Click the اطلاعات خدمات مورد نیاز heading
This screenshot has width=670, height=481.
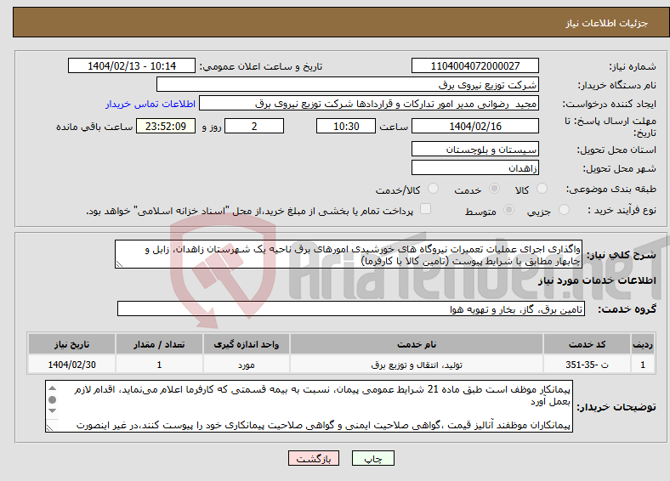(597, 280)
